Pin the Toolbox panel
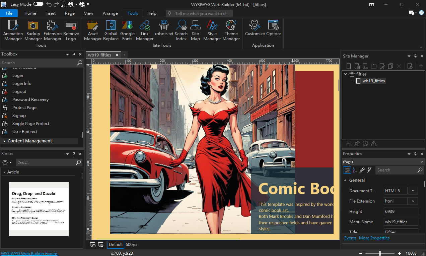Screen dimensions: 426x256 coord(74,54)
